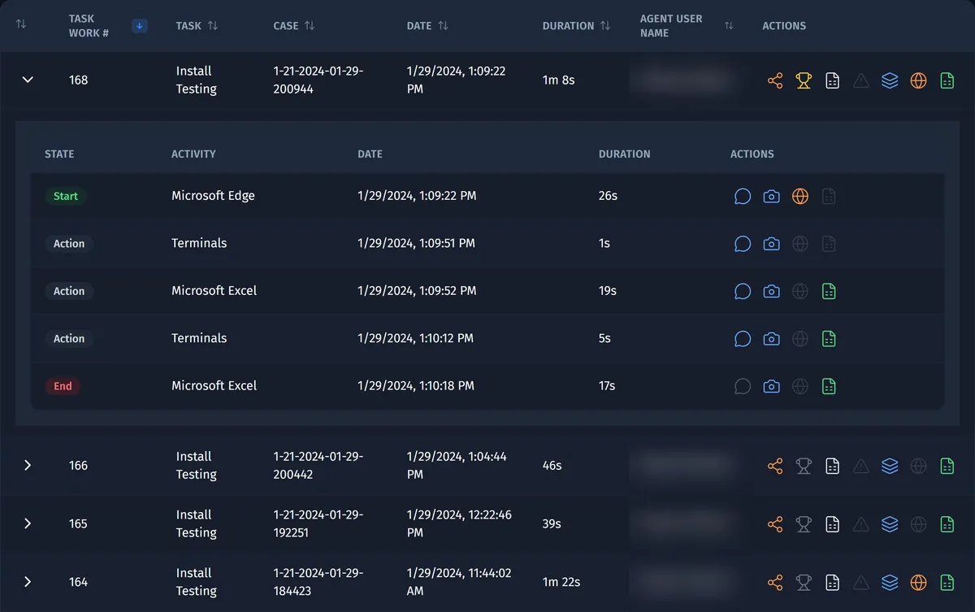Sort by Agent User Name column
This screenshot has width=975, height=612.
(729, 26)
